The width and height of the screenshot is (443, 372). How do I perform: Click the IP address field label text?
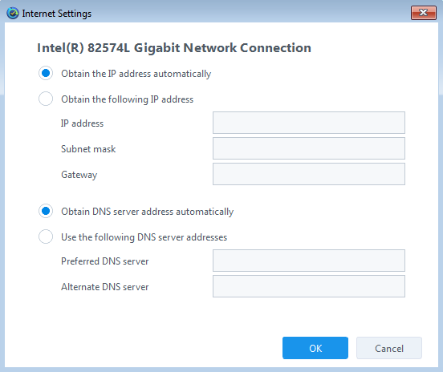tap(82, 123)
